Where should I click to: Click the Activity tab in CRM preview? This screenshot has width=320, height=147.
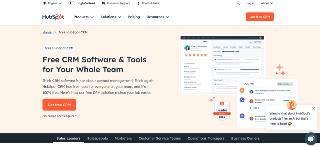217,47
